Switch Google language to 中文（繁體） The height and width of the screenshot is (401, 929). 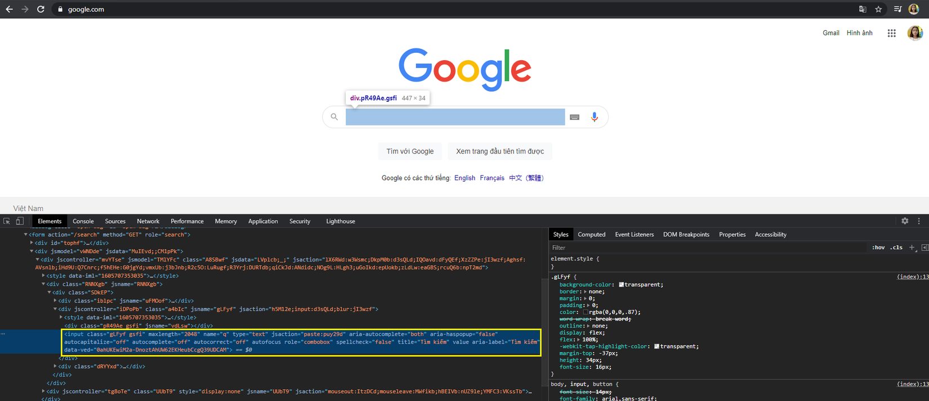tap(526, 178)
